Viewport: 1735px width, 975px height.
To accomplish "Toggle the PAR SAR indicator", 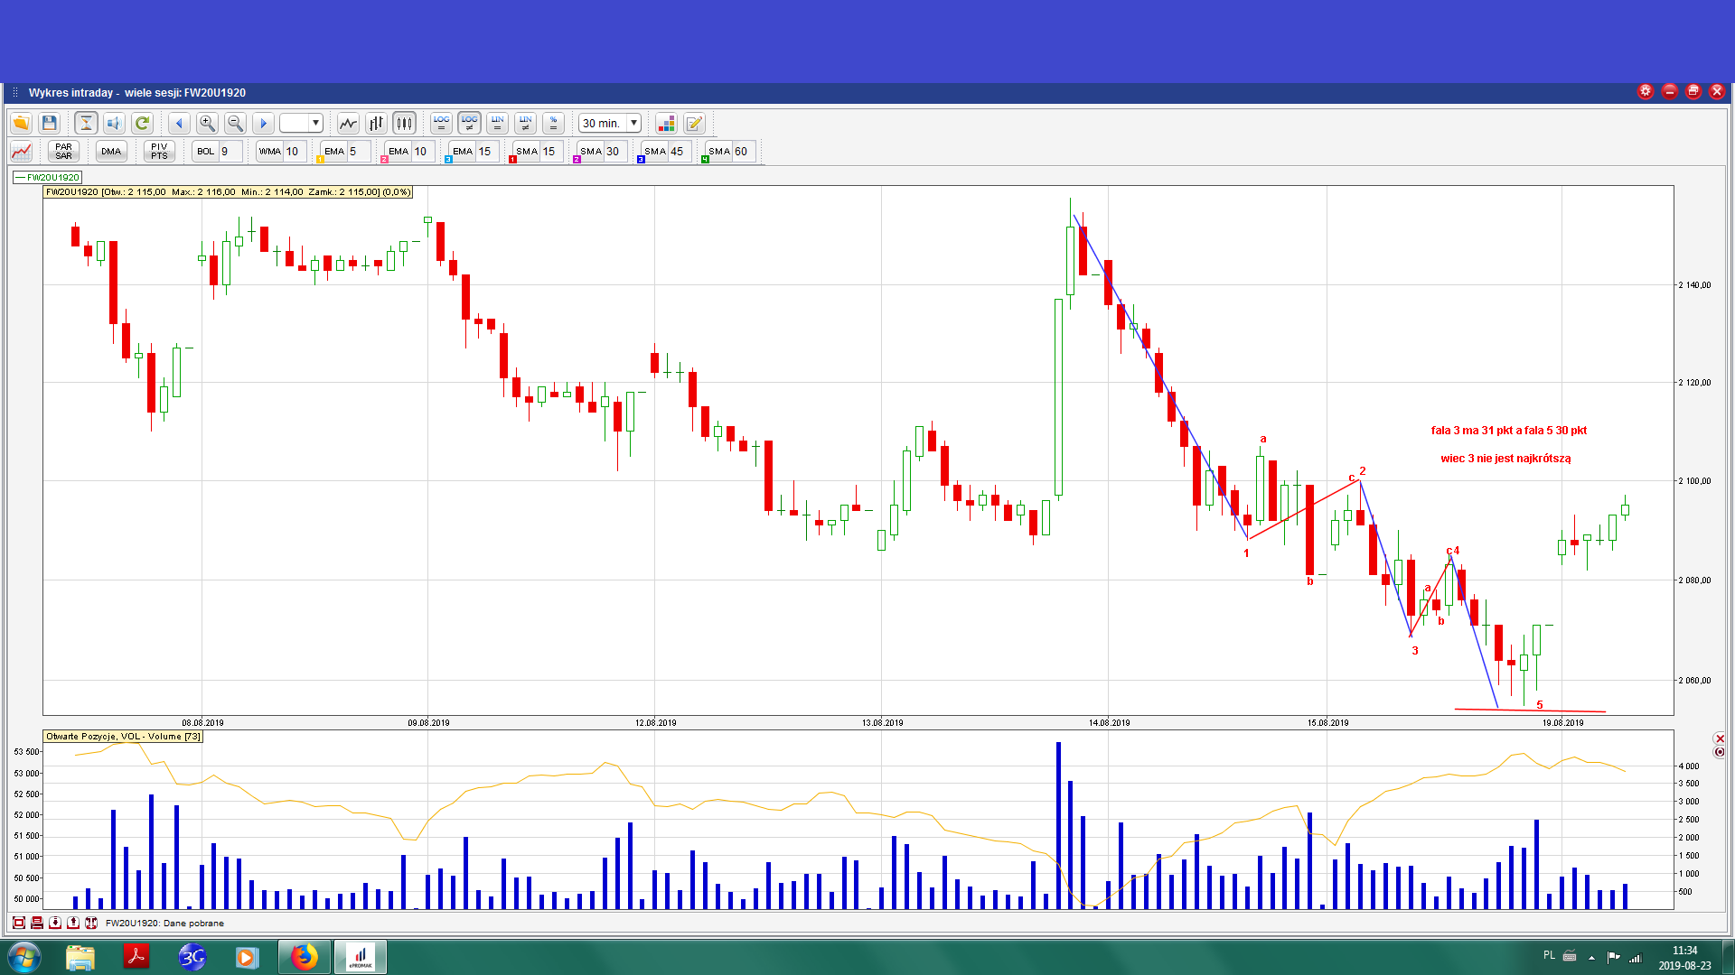I will click(x=63, y=151).
